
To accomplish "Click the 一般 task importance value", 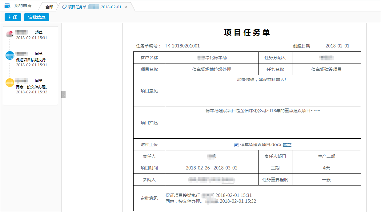I will click(x=326, y=179).
